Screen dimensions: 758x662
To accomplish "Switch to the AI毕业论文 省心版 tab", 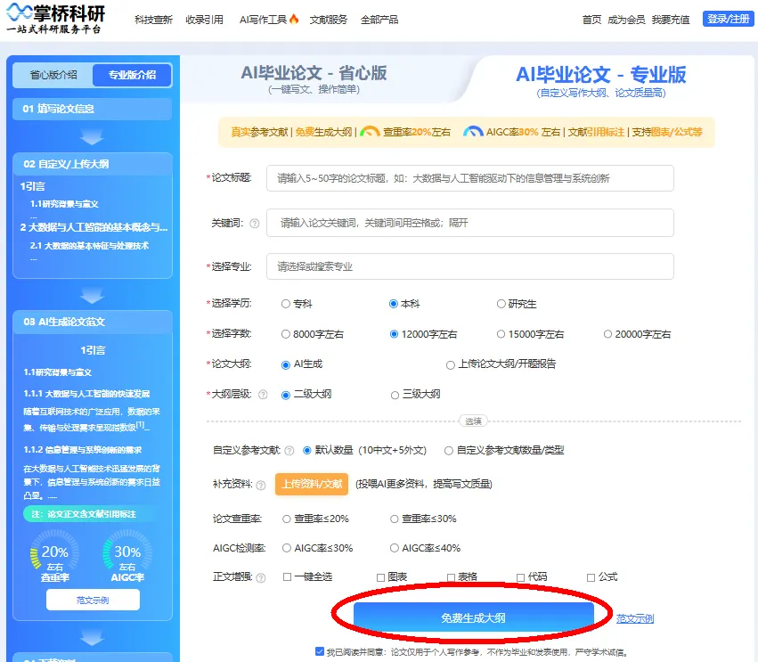I will pyautogui.click(x=314, y=78).
